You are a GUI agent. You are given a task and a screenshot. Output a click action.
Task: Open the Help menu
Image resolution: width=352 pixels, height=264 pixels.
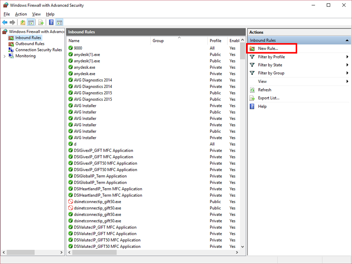tap(50, 14)
